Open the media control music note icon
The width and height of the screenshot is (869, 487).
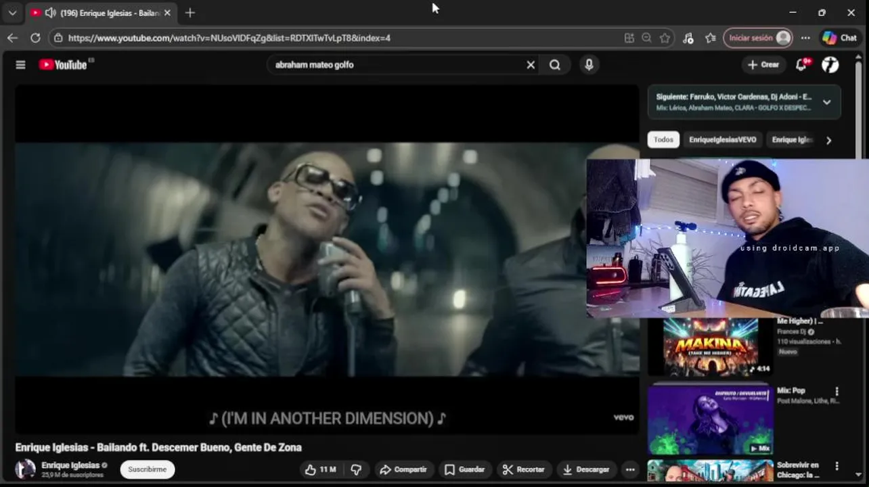coord(688,38)
